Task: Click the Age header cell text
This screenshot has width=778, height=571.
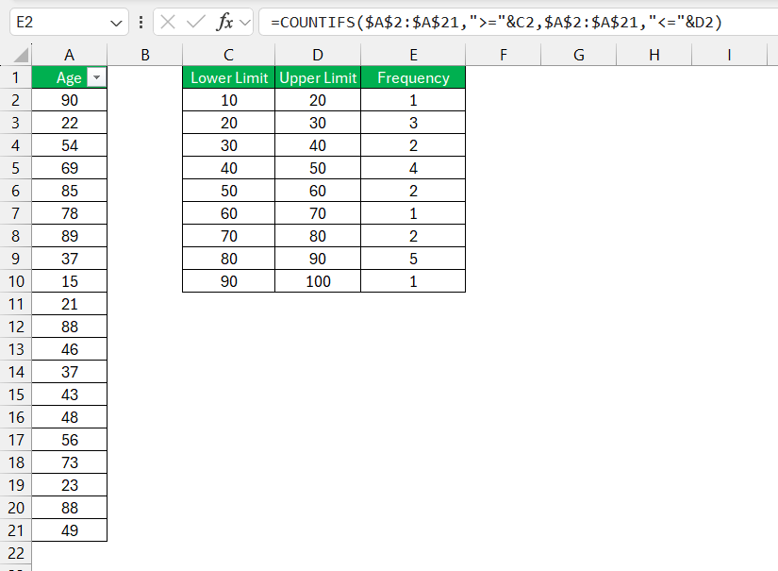Action: tap(69, 78)
